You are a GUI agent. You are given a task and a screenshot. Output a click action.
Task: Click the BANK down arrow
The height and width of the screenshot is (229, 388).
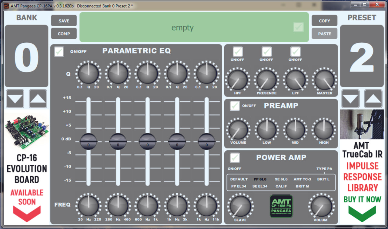15,99
